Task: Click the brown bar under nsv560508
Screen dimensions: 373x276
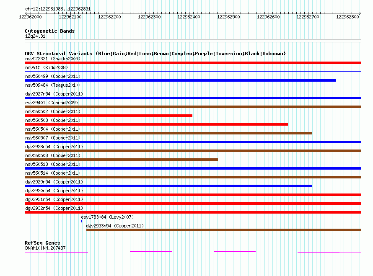Action: pos(121,160)
